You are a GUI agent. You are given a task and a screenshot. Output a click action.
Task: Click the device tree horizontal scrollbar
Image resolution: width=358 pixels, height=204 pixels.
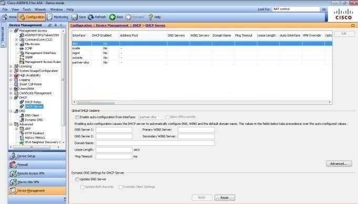click(32, 147)
